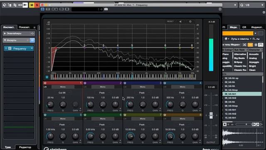
Task: Click band 4 Mono channel button
Action: pyautogui.click(x=182, y=87)
